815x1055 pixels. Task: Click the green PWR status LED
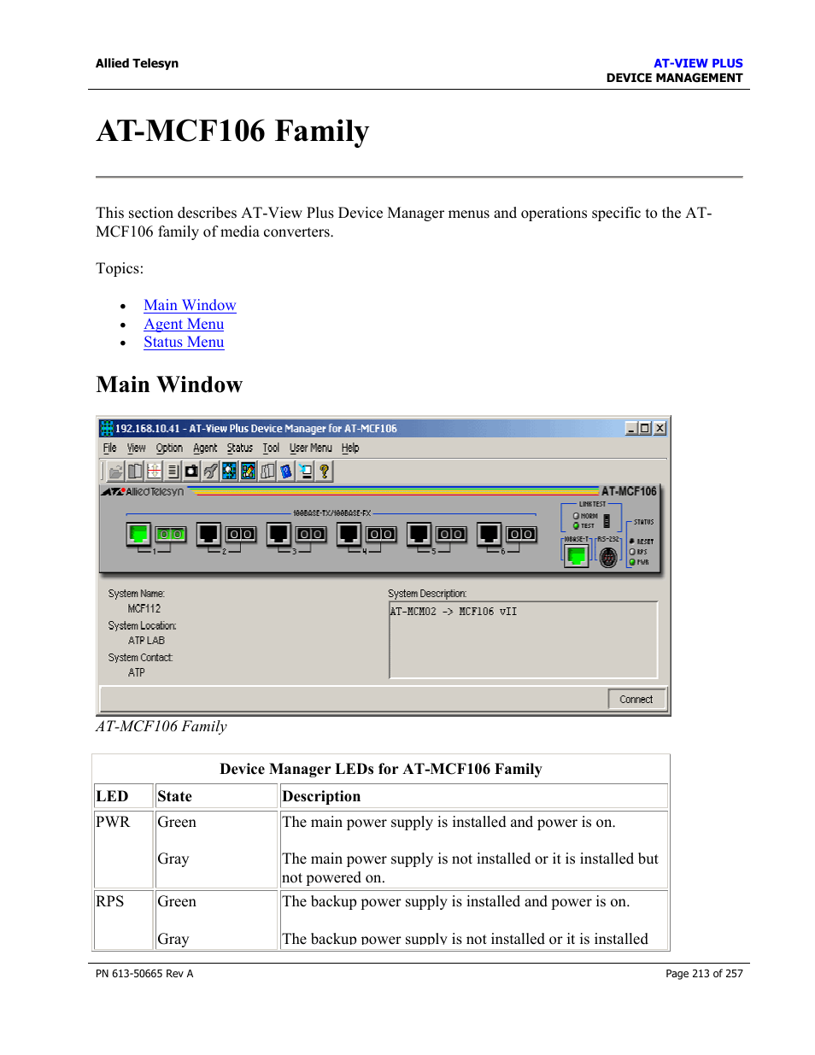[632, 562]
